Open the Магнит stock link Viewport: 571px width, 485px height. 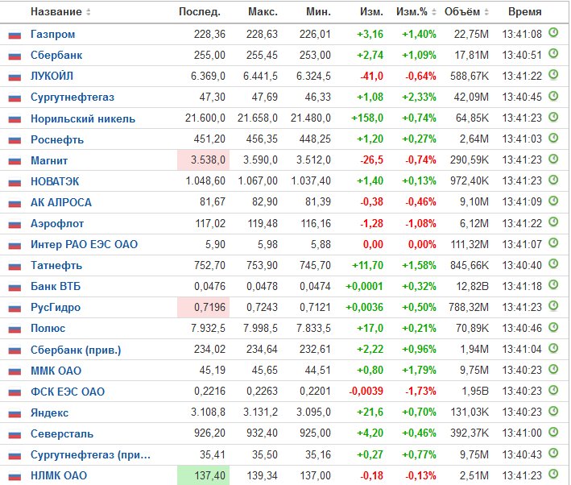coord(49,160)
